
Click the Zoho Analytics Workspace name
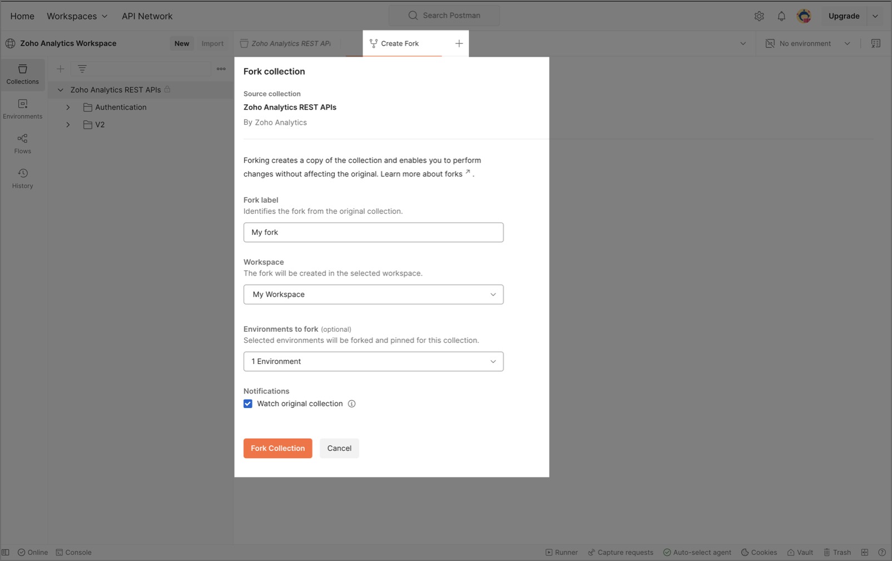[68, 43]
